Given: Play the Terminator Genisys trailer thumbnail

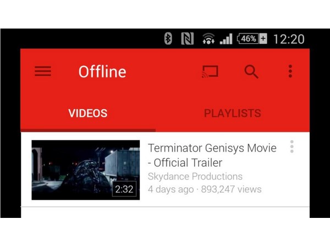Looking at the screenshot, I should tap(85, 170).
